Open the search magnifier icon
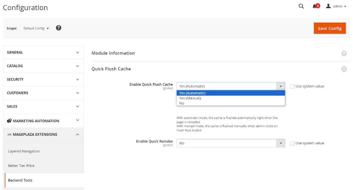 click(301, 6)
